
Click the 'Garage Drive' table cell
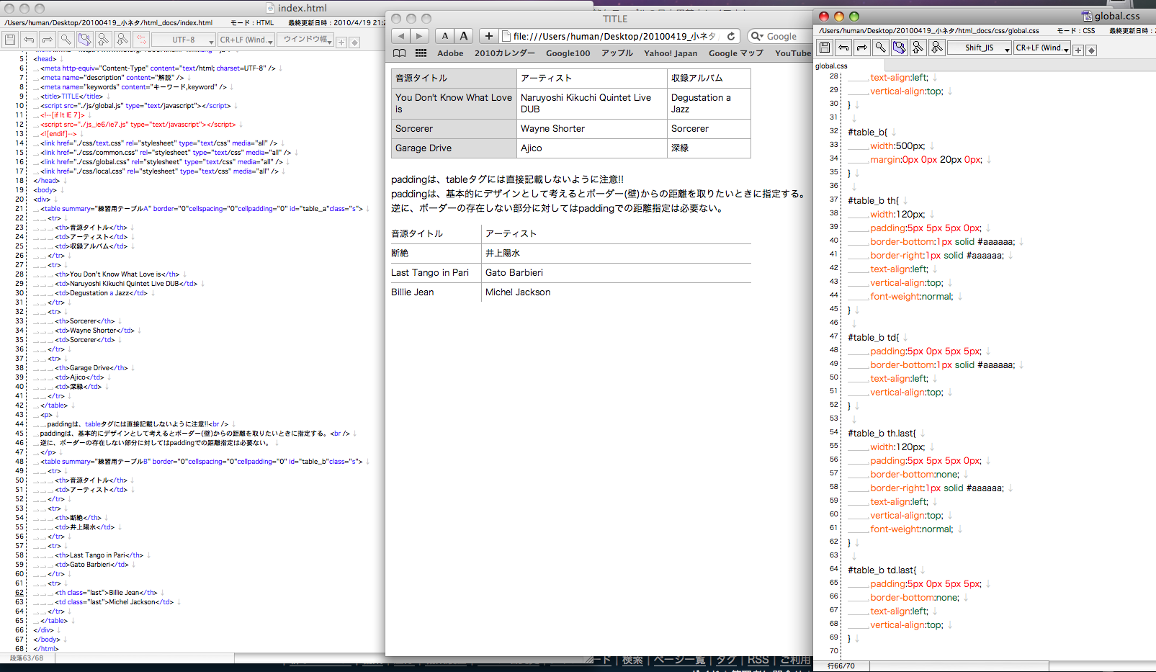(x=454, y=148)
